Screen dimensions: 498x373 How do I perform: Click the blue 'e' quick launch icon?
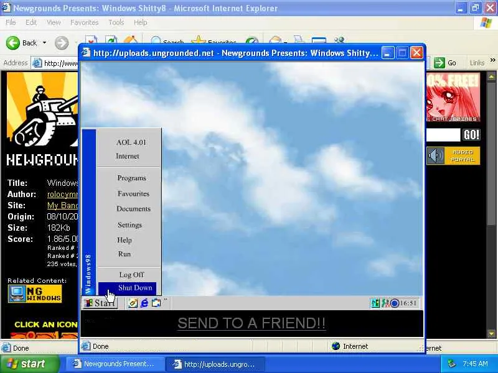144,303
